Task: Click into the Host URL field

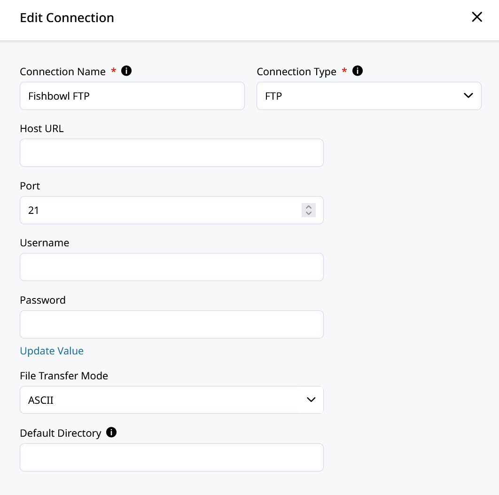Action: tap(172, 153)
